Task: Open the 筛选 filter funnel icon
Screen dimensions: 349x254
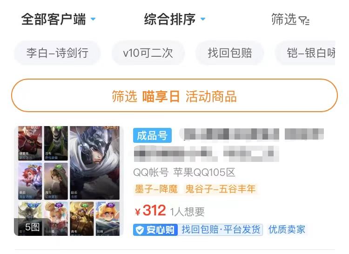Action: point(304,20)
